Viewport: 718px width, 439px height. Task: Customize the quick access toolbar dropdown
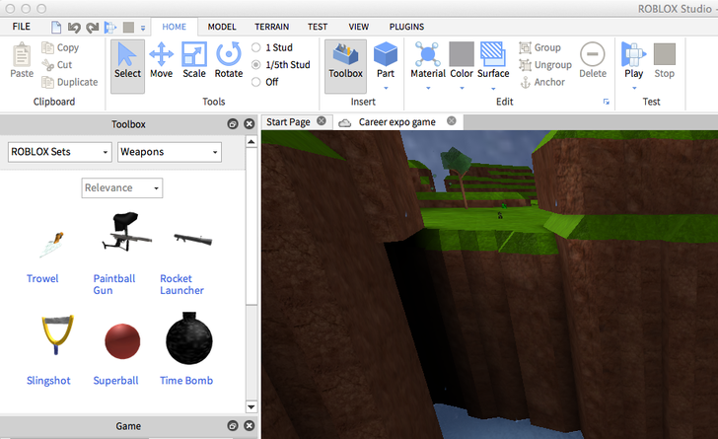click(143, 28)
